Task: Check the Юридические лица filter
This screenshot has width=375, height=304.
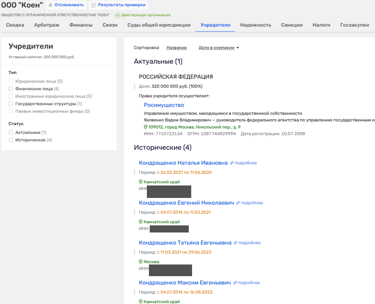Action: tap(11, 81)
